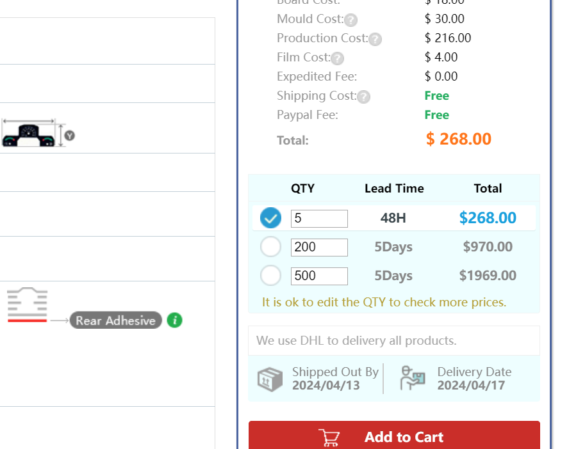Click the Mould Cost help icon
569x449 pixels.
click(x=350, y=20)
